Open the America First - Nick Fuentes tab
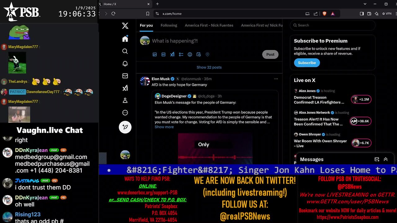Image resolution: width=397 pixels, height=223 pixels. [x=209, y=25]
